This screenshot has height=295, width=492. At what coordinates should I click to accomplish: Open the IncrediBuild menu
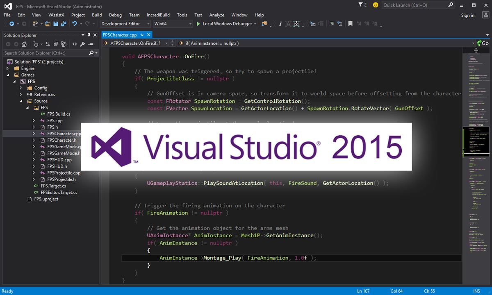pos(158,15)
